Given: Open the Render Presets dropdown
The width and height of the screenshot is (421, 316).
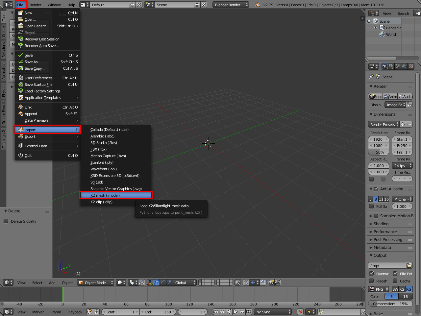Looking at the screenshot, I should point(384,124).
